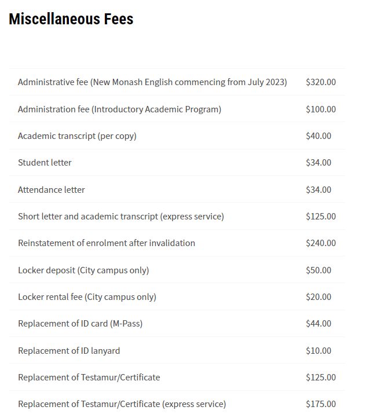Select the $40.00 price cell
The width and height of the screenshot is (392, 414).
318,136
